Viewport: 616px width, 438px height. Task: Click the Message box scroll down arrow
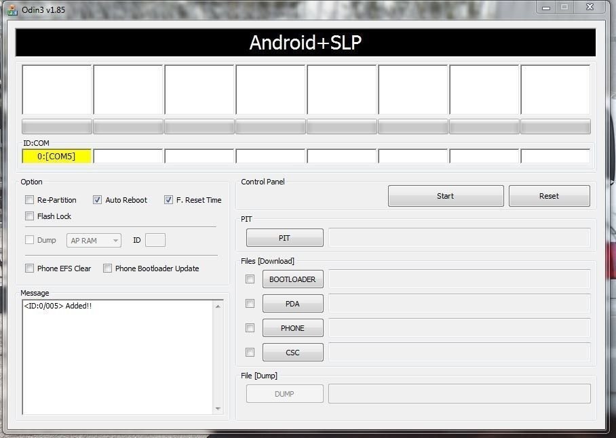click(218, 409)
